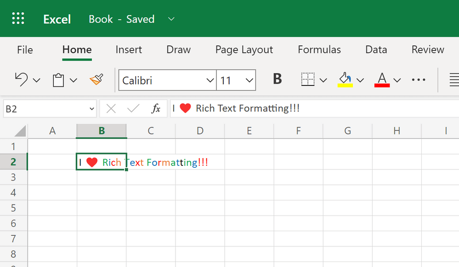Viewport: 459px width, 267px height.
Task: Switch to the Data tab
Action: coord(376,50)
